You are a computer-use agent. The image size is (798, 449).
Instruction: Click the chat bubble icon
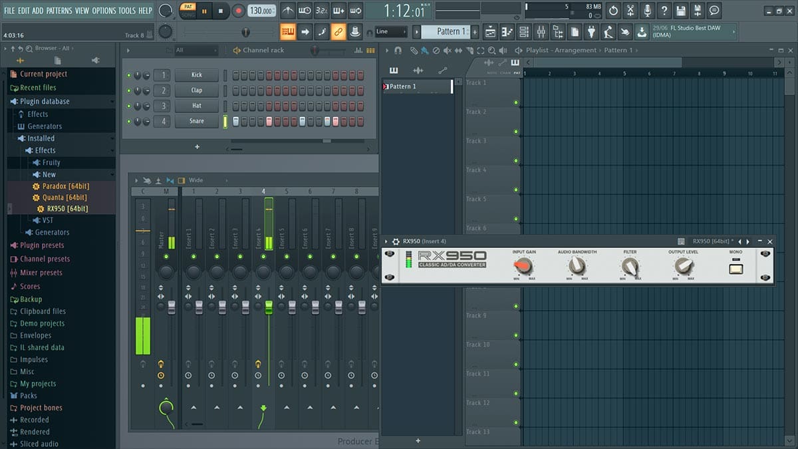pyautogui.click(x=714, y=11)
